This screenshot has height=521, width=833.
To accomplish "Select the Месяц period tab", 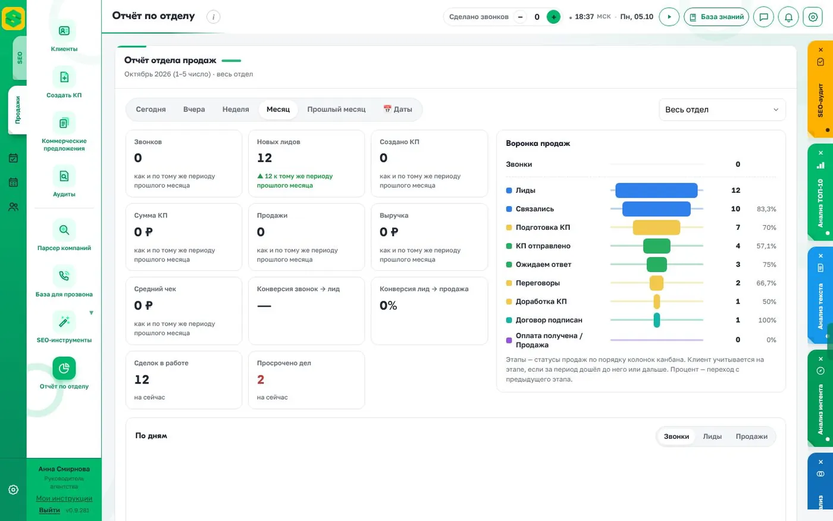I will [x=278, y=110].
